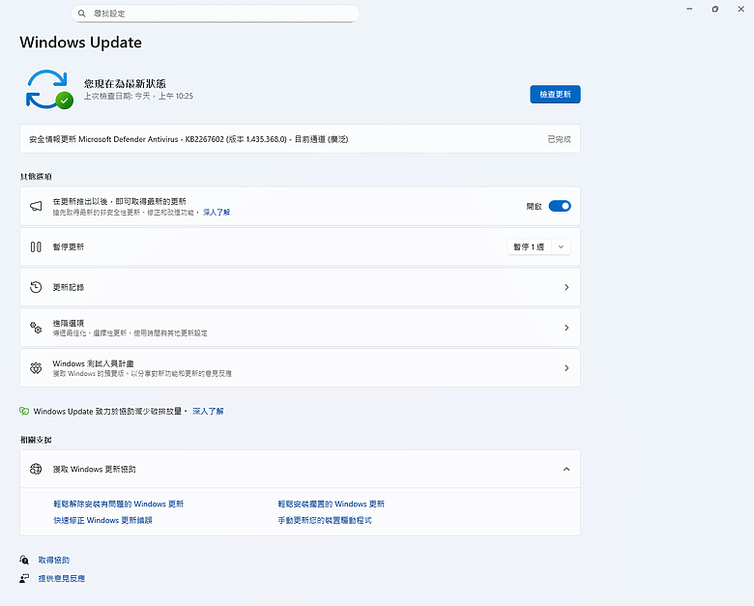Viewport: 754px width, 606px height.
Task: Click the feedback person icon
Action: pyautogui.click(x=24, y=578)
